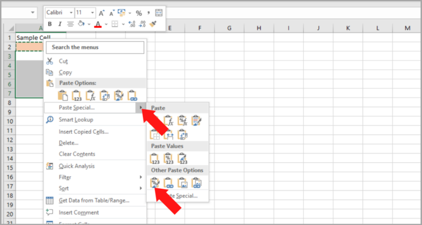Click the Merge & Center icon
Viewport: 422px width, 225px height.
(159, 13)
